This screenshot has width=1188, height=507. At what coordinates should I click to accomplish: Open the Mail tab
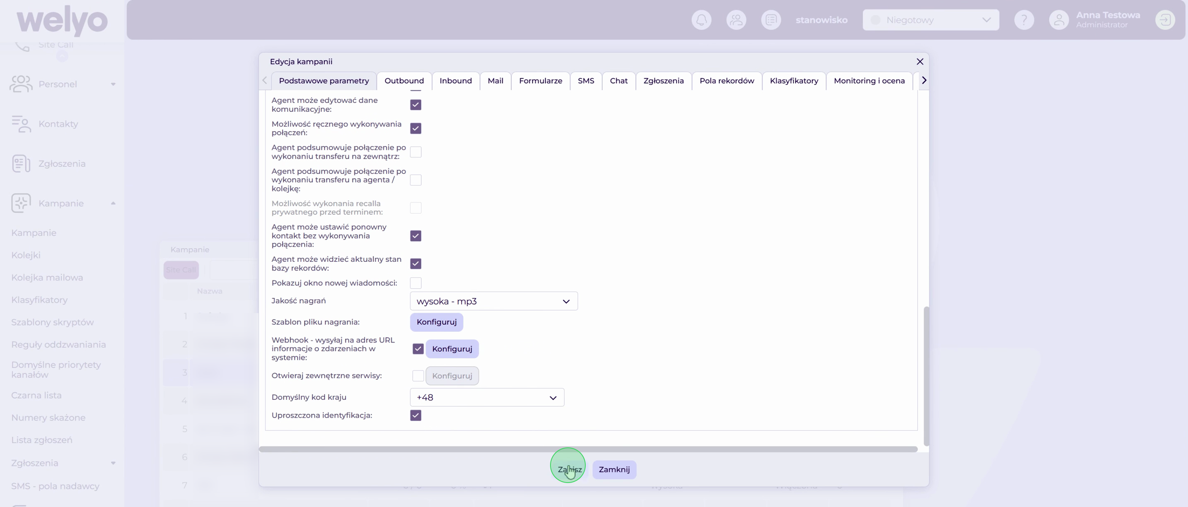click(x=495, y=81)
